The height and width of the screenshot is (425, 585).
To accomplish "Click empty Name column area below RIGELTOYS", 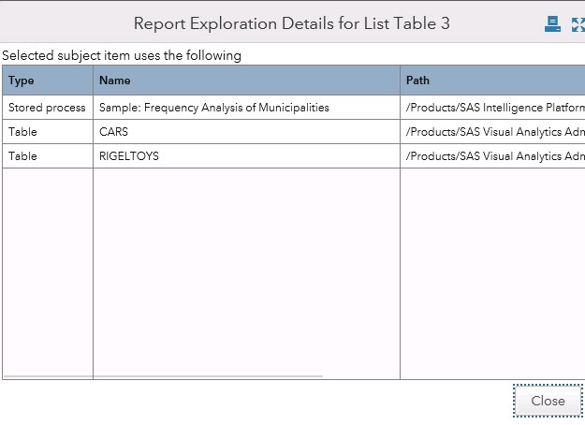I will pyautogui.click(x=246, y=271).
